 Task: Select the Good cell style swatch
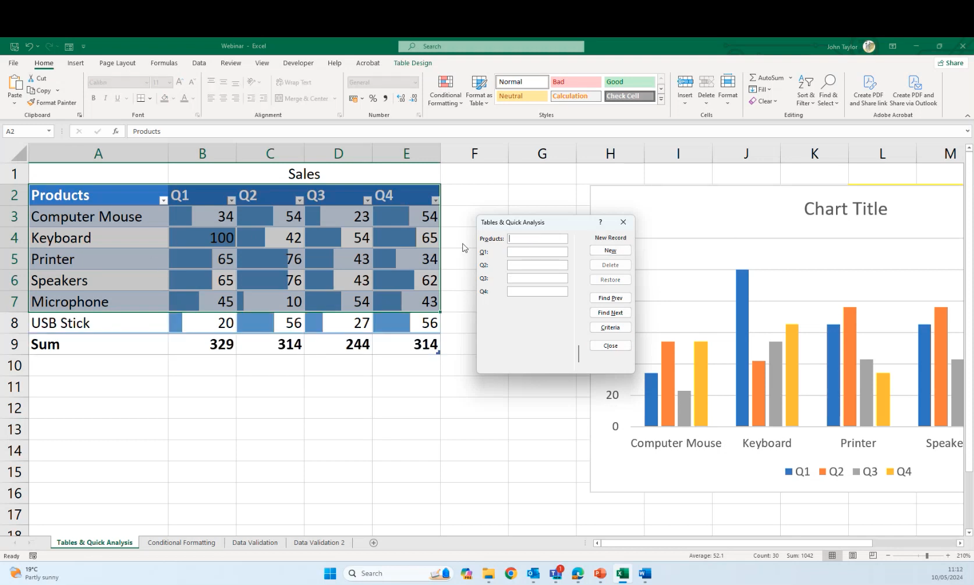click(629, 82)
